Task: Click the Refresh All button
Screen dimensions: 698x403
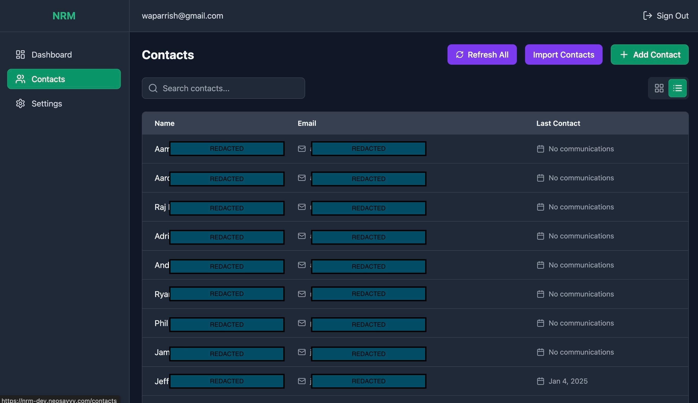Action: (482, 55)
